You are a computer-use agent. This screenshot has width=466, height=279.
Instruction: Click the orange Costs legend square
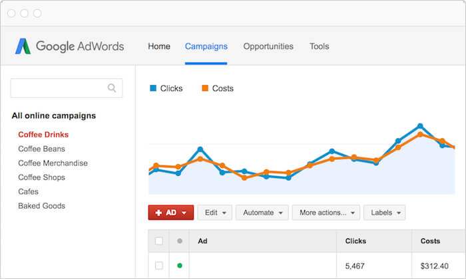point(205,88)
